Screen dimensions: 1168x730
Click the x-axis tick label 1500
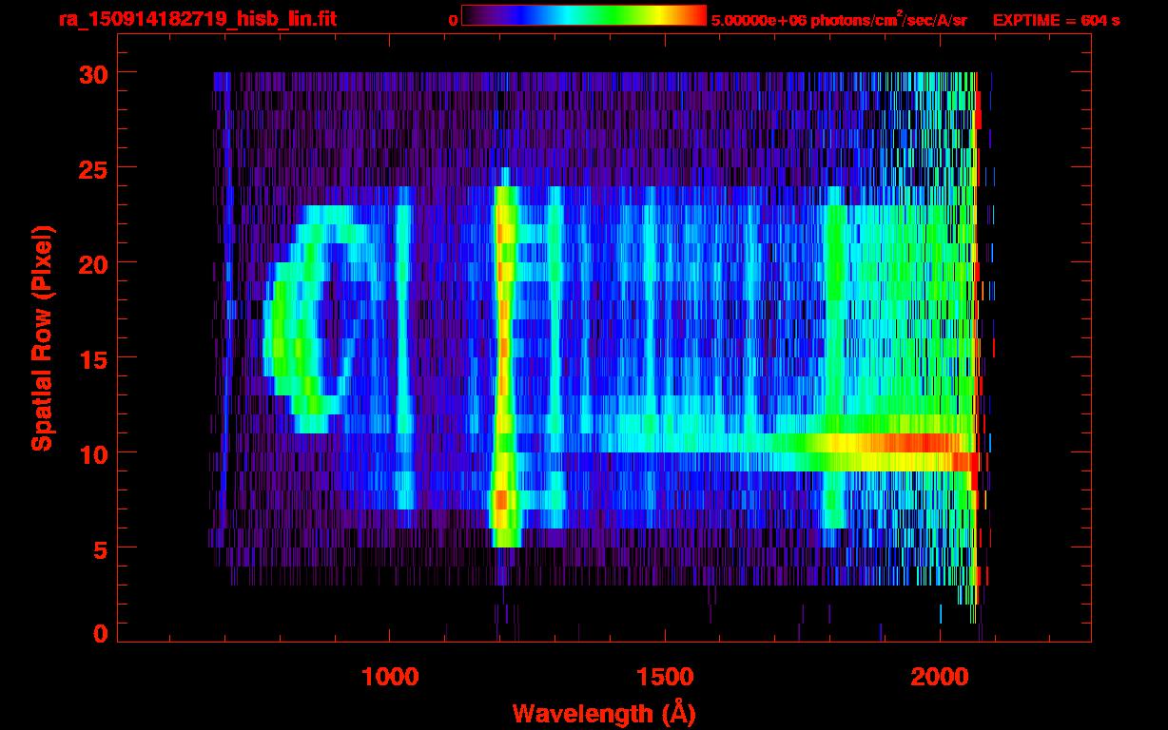coord(664,676)
